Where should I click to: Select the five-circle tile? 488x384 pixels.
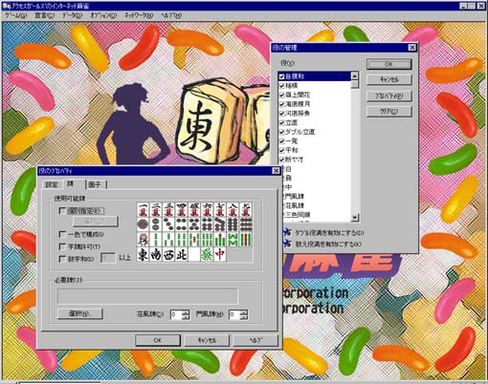[x=194, y=224]
